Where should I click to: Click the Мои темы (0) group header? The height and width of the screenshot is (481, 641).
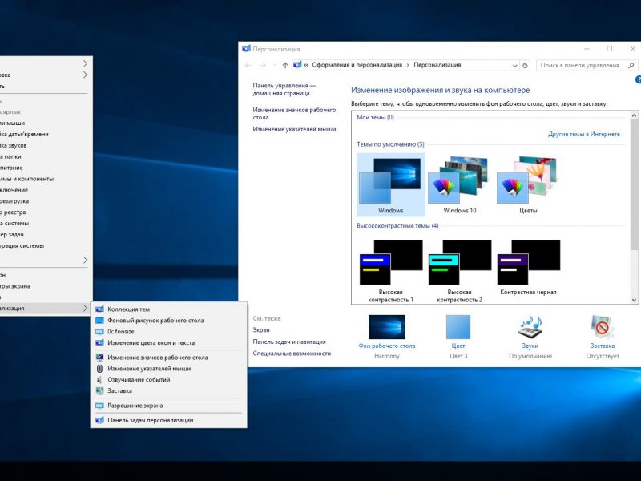[375, 117]
